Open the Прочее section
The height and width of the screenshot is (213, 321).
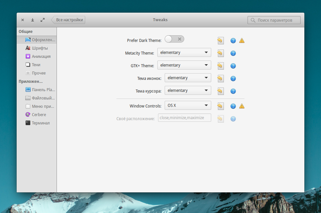click(x=37, y=73)
